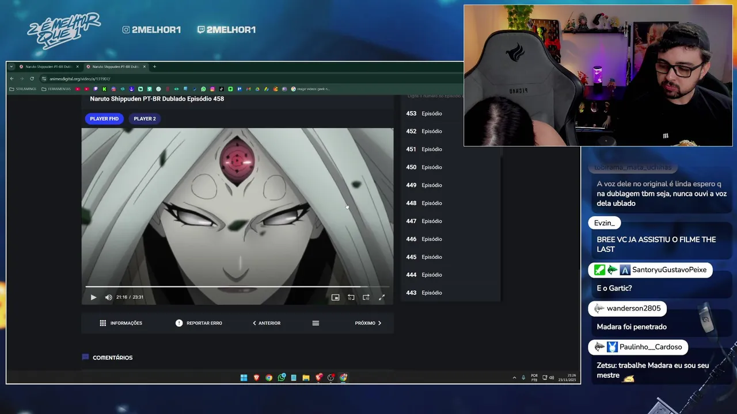Open WhatsApp from the taskbar

click(x=281, y=378)
